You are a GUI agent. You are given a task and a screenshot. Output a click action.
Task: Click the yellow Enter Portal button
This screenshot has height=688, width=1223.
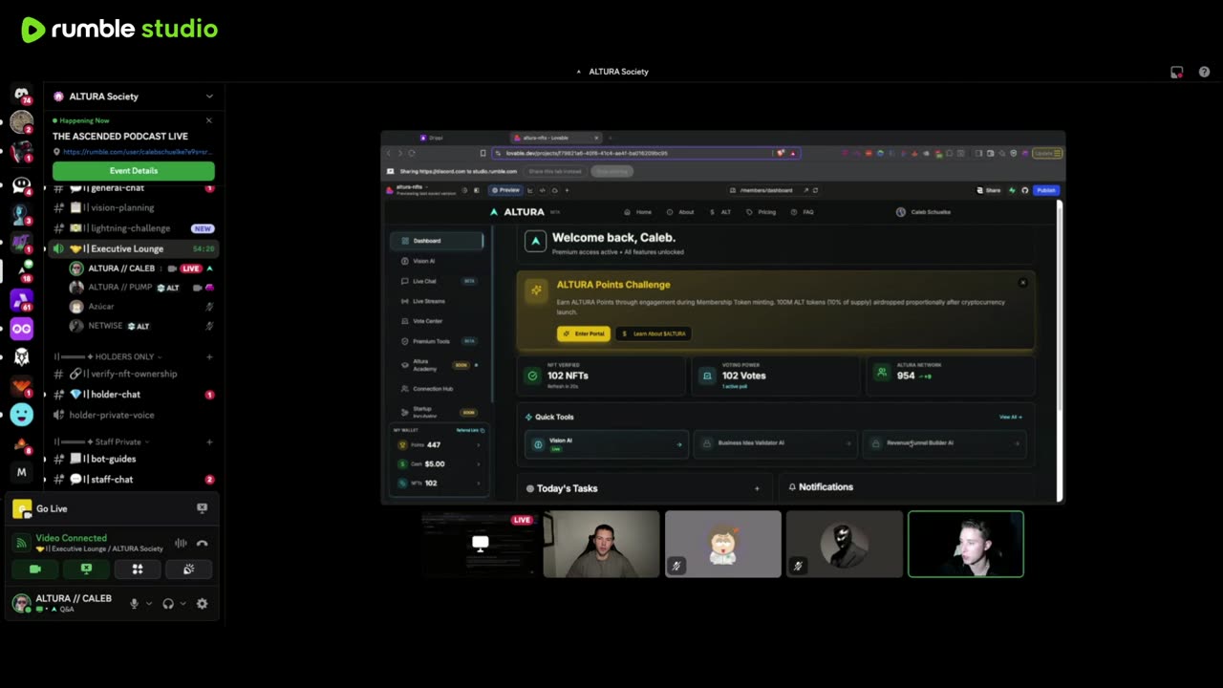click(583, 333)
